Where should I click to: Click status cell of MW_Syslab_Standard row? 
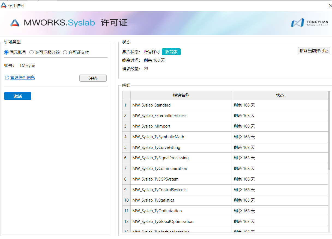pyautogui.click(x=280, y=105)
